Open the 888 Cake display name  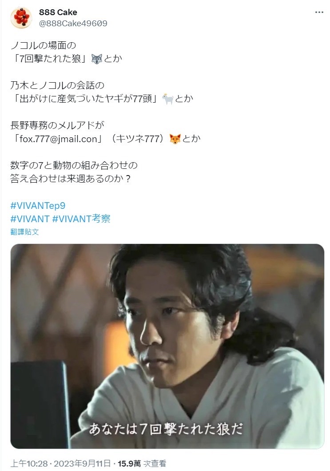tap(58, 12)
